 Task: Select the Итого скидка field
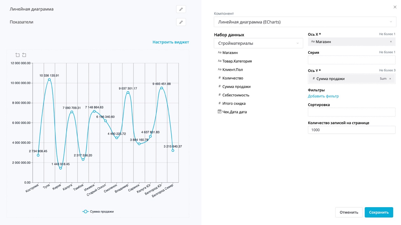pos(234,103)
